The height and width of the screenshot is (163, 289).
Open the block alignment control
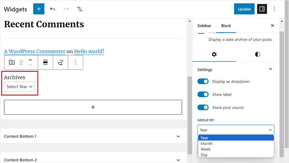tap(45, 62)
